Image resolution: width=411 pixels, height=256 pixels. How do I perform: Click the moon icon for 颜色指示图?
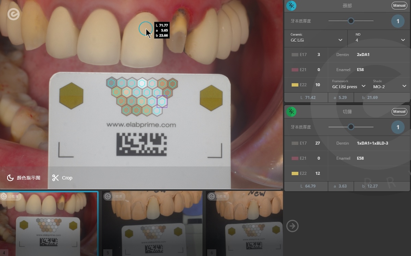tap(10, 178)
